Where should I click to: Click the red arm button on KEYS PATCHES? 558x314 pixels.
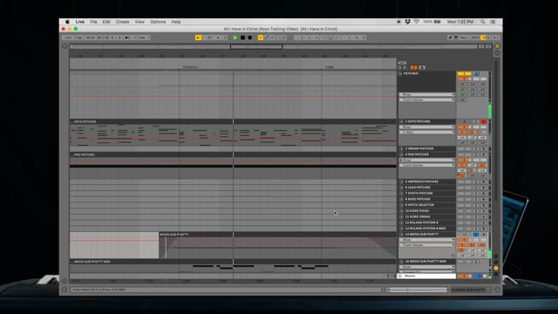tap(483, 122)
